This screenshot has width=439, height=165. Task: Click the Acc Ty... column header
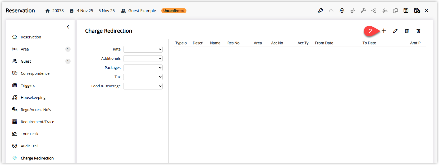coord(304,43)
